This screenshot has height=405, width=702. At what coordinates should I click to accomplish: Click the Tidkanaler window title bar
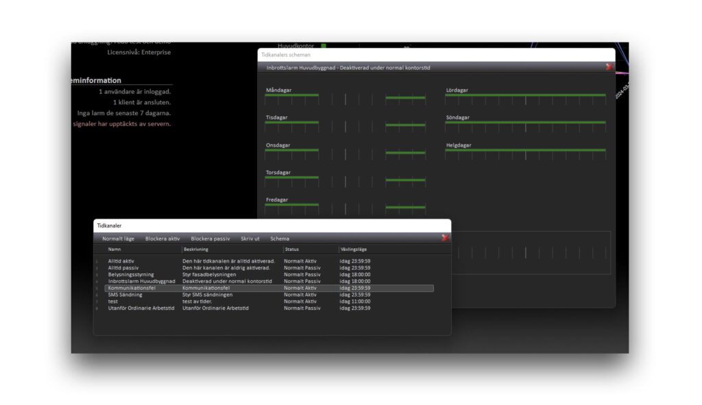[x=272, y=225]
